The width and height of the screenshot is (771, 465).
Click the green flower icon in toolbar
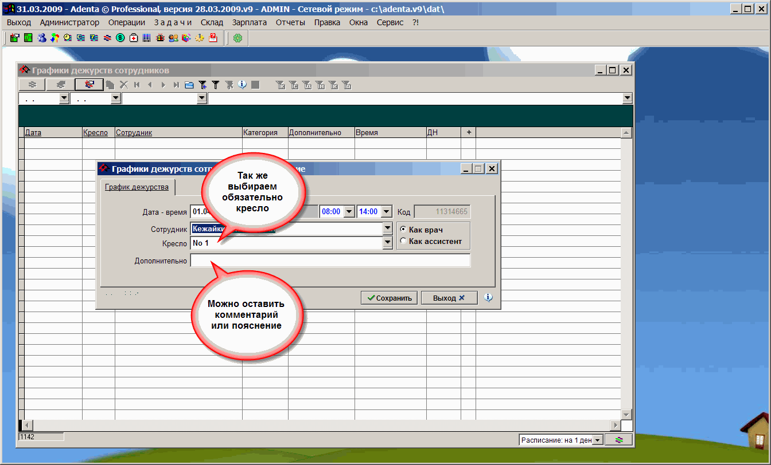pyautogui.click(x=237, y=38)
